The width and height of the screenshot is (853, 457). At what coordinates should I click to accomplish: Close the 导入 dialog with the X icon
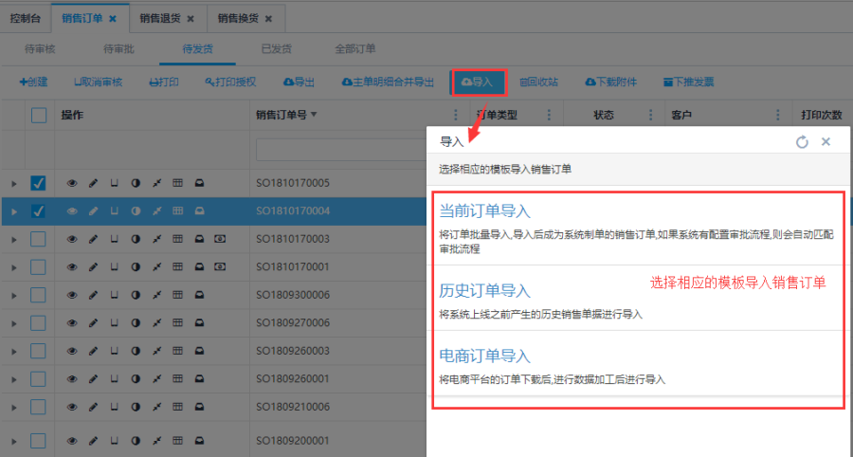click(826, 141)
